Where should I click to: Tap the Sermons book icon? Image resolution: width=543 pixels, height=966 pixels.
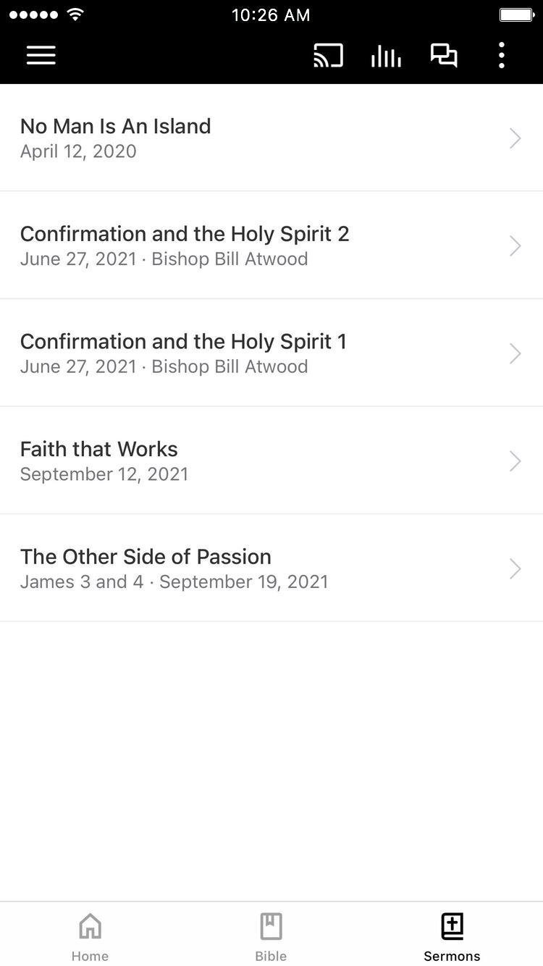(x=452, y=925)
